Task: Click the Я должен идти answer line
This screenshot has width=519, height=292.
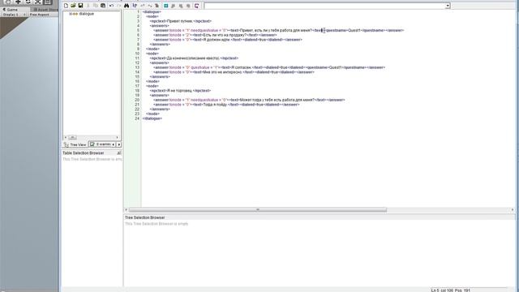Action: (x=228, y=40)
